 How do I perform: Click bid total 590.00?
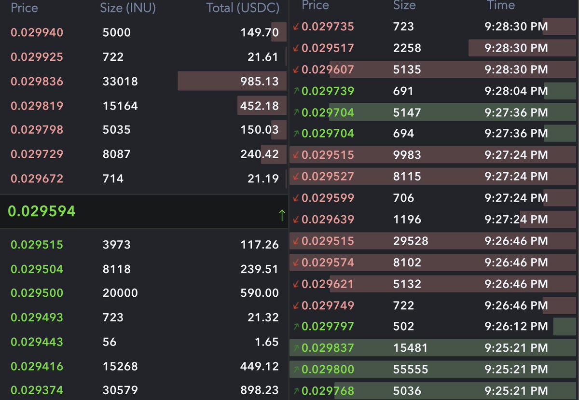pos(260,293)
